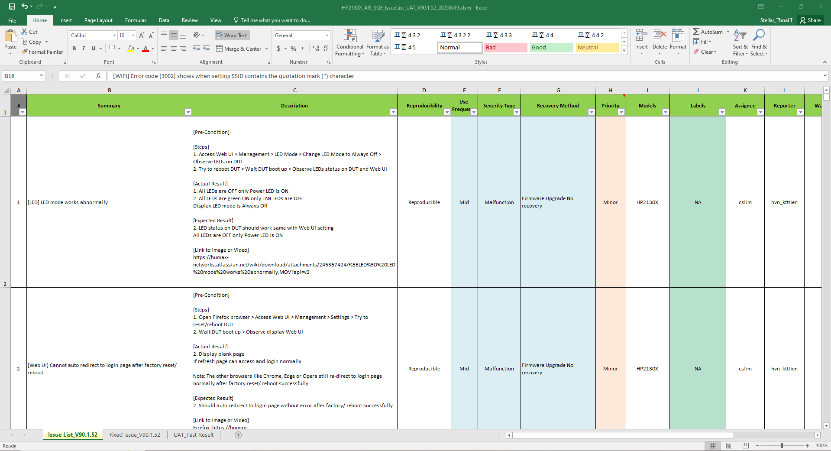The image size is (831, 451).
Task: Switch to the Formulas tab
Action: click(136, 20)
